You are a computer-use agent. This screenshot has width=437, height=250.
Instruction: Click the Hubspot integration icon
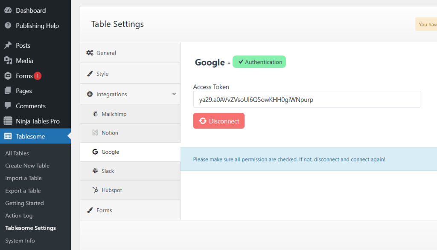pyautogui.click(x=96, y=190)
